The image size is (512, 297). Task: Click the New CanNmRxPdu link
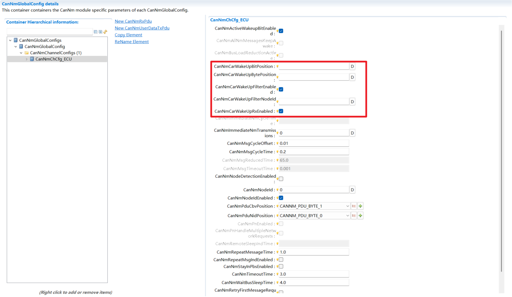(133, 21)
